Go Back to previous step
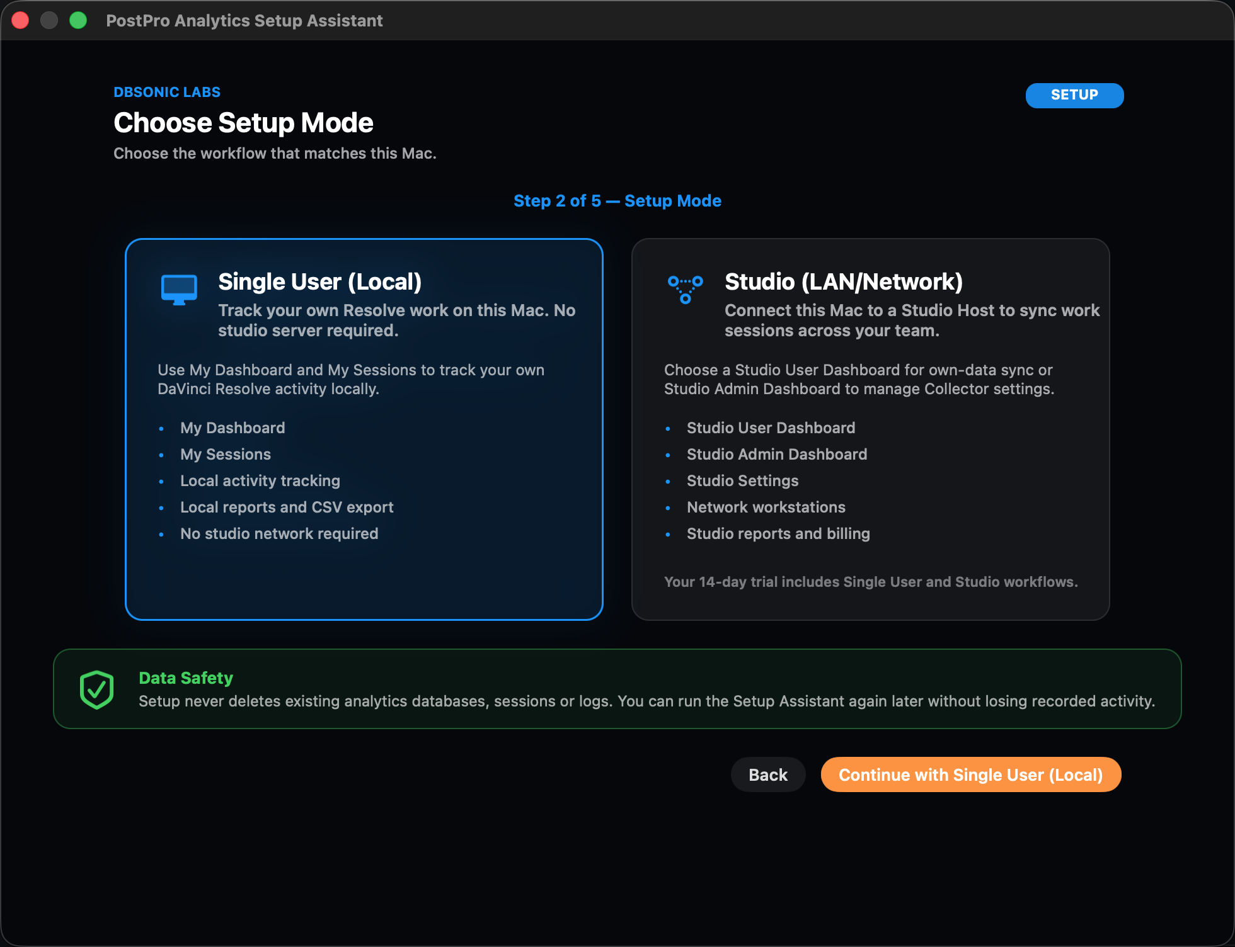Image resolution: width=1235 pixels, height=947 pixels. (x=768, y=774)
